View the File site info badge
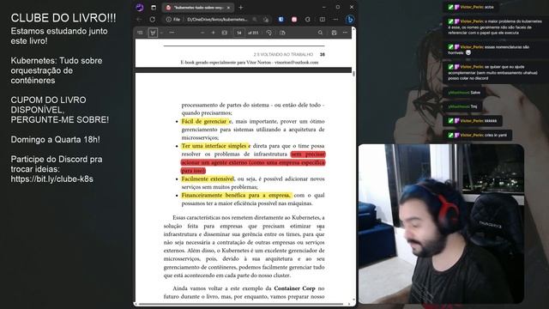Image resolution: width=549 pixels, height=309 pixels. (x=173, y=20)
